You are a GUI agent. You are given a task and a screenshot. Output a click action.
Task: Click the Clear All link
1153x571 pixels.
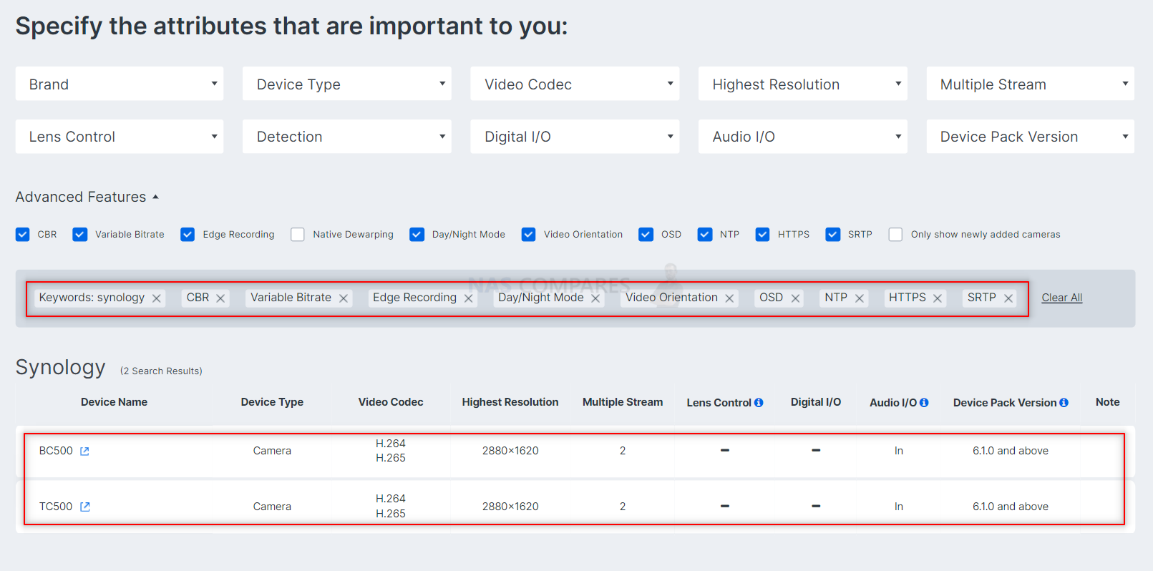[1062, 298]
